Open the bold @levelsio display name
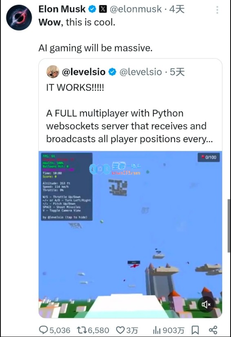This screenshot has width=231, height=337. [84, 72]
